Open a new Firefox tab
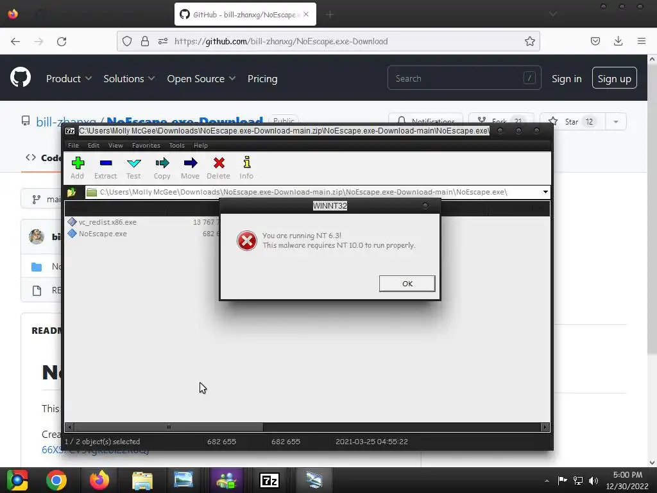 click(x=330, y=15)
